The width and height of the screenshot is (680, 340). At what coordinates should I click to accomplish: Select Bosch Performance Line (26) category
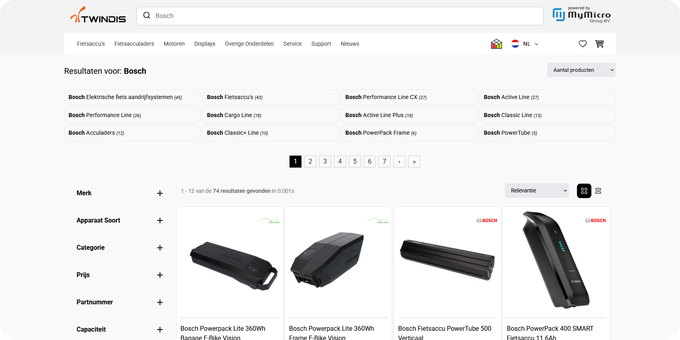click(132, 115)
